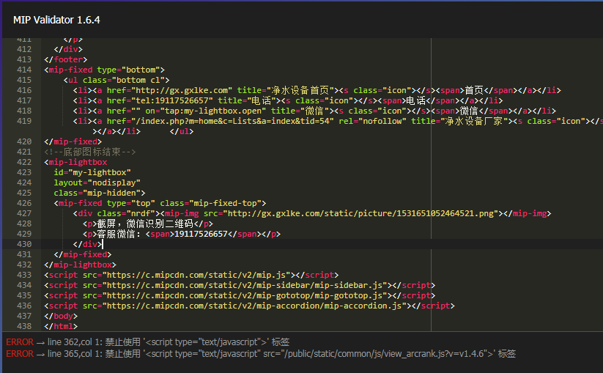Click line number 433 in gutter

coord(24,275)
